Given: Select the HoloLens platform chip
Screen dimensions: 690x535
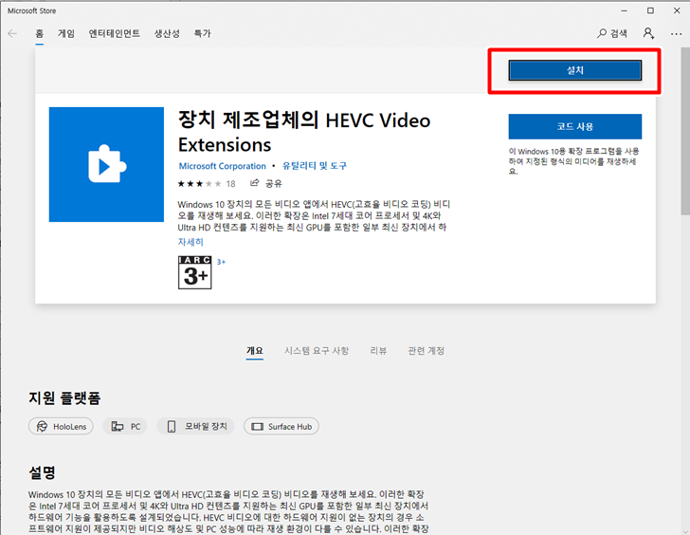Looking at the screenshot, I should (x=61, y=426).
